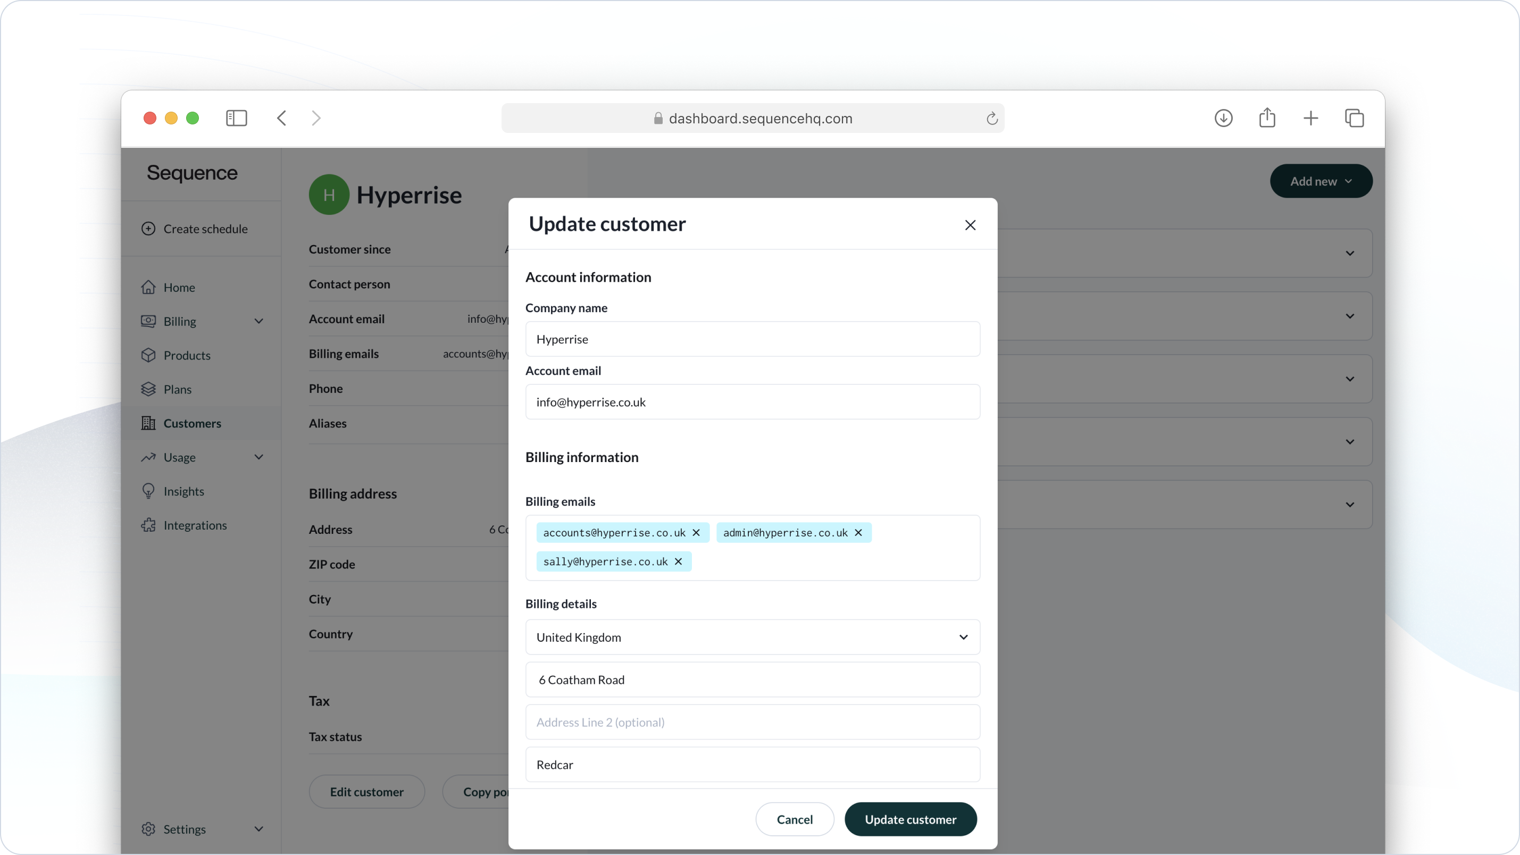Image resolution: width=1520 pixels, height=855 pixels.
Task: Click the Create schedule icon
Action: [148, 228]
